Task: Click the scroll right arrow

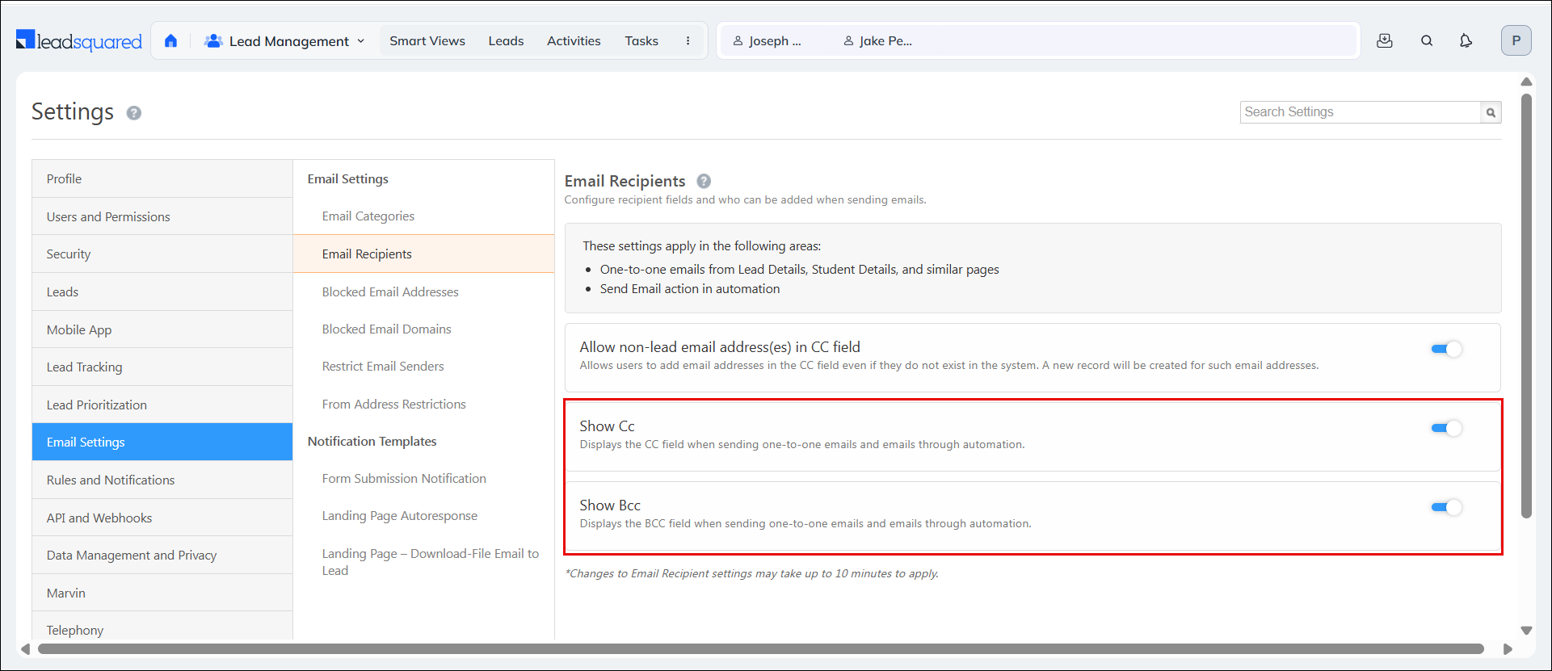Action: pos(1508,649)
